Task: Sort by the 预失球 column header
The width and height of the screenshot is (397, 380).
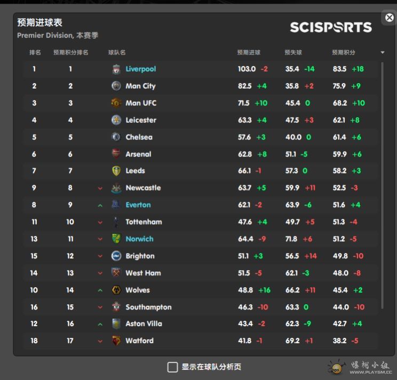Action: (x=293, y=52)
